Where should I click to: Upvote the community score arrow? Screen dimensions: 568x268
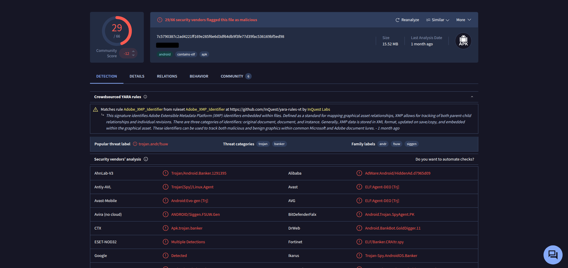(x=133, y=51)
